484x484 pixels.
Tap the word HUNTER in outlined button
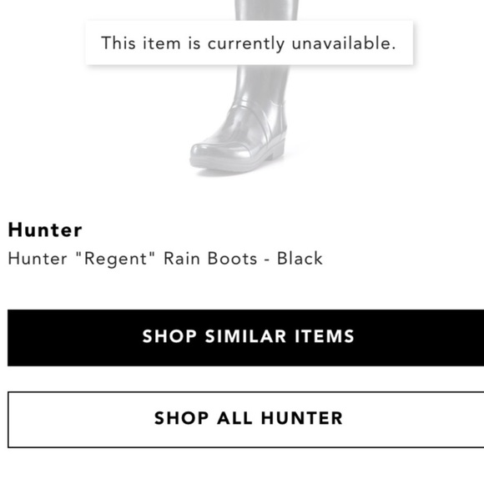click(302, 418)
